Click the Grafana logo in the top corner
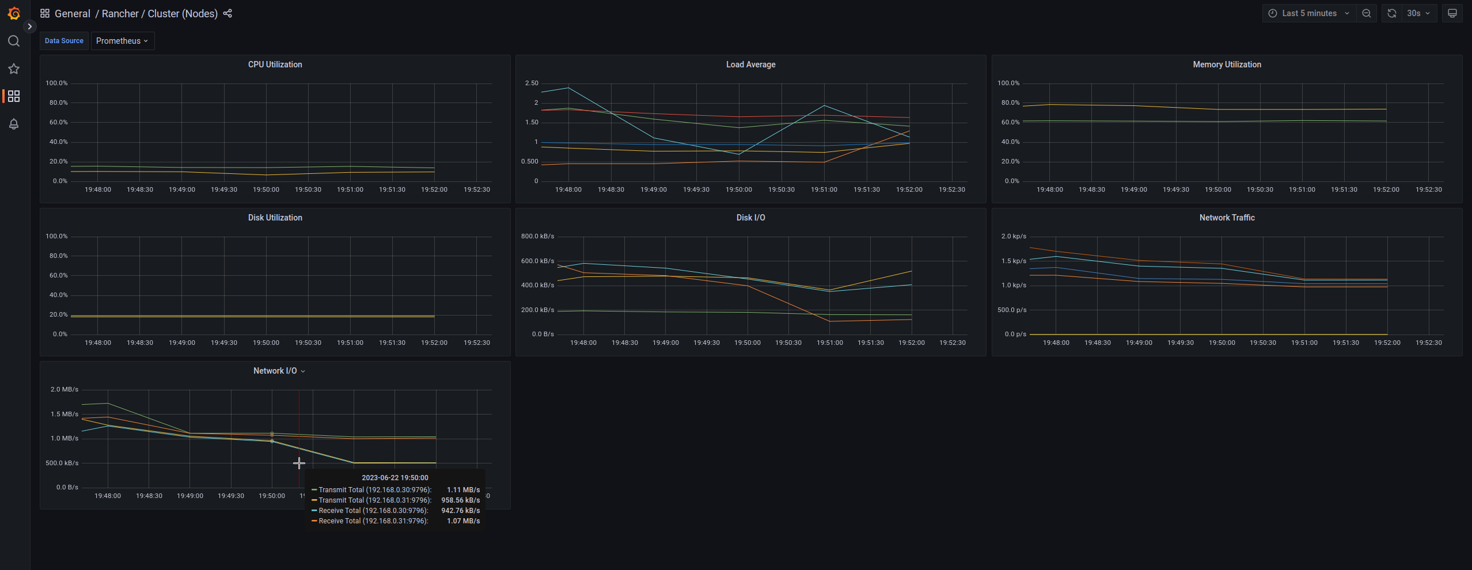 pyautogui.click(x=14, y=13)
